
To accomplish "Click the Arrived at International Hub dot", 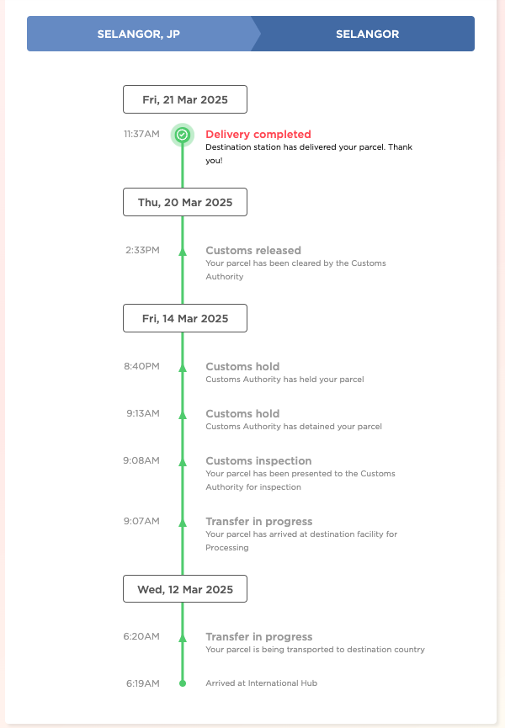I will 182,683.
